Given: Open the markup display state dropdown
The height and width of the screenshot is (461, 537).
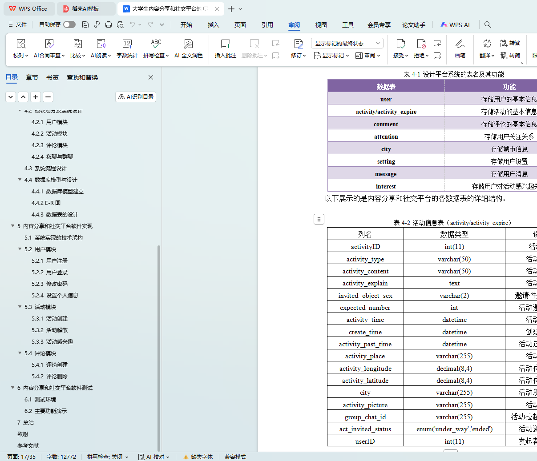Looking at the screenshot, I should tap(347, 43).
